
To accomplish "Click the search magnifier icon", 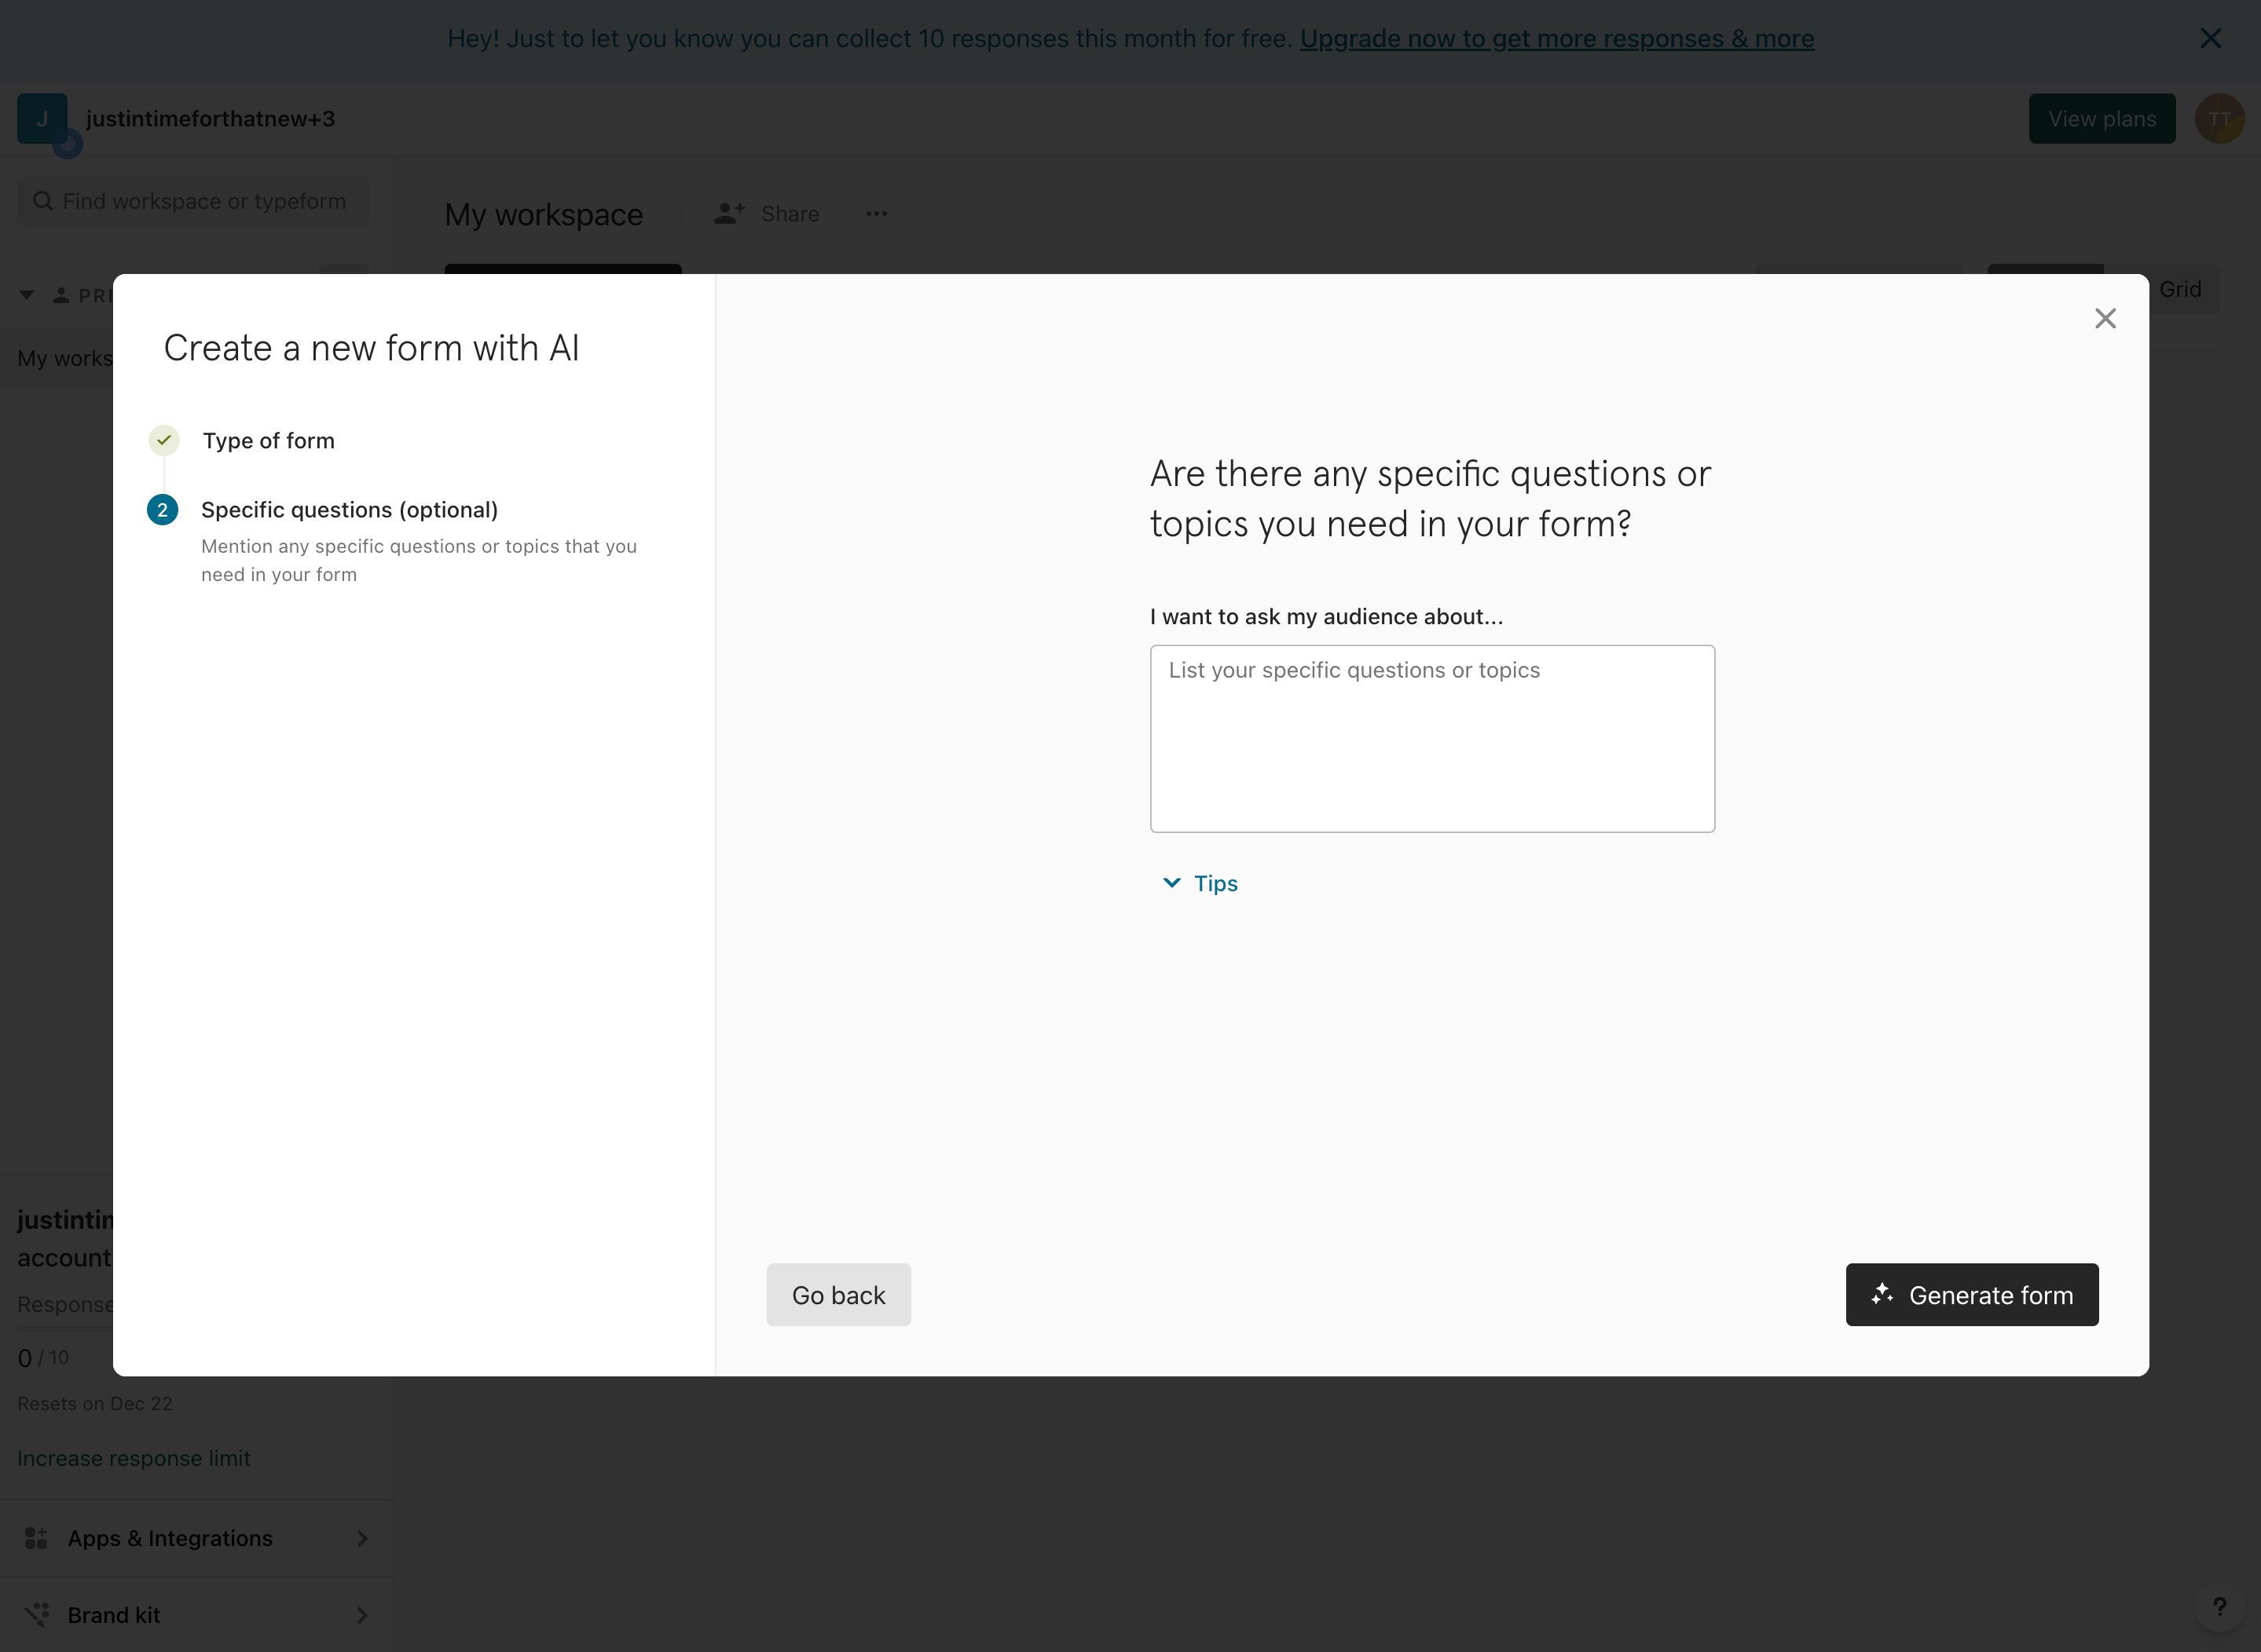I will tap(42, 201).
